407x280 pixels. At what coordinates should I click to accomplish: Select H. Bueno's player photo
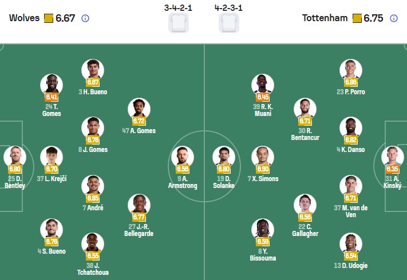point(93,70)
